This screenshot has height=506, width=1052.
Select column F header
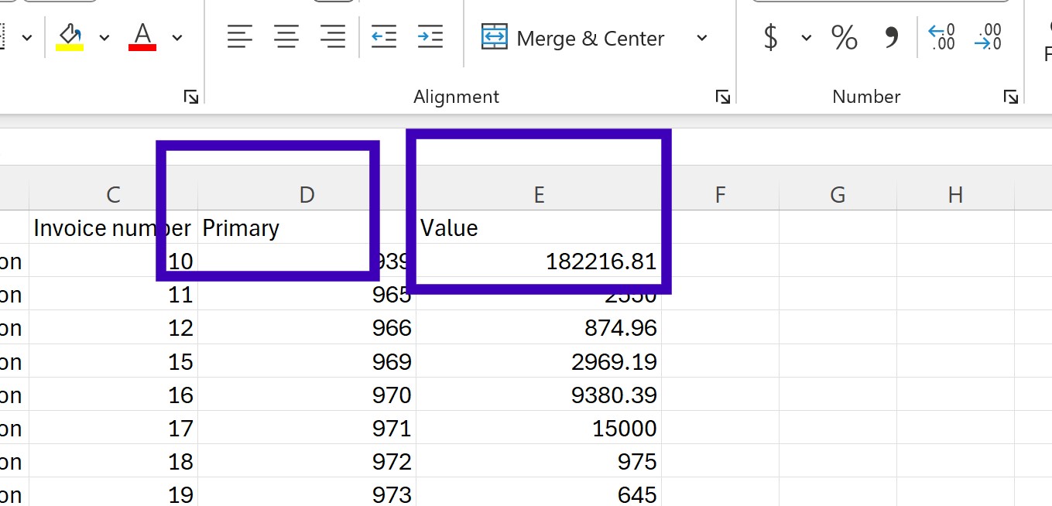720,195
